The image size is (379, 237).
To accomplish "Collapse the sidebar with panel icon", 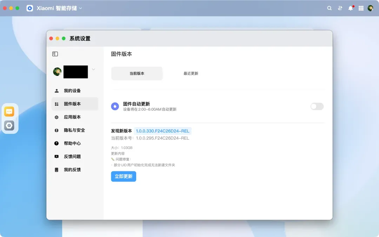I will point(55,54).
